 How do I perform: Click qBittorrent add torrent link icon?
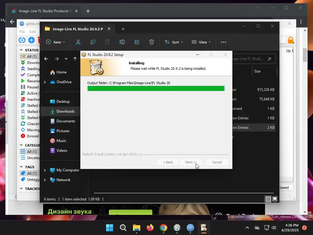point(22,40)
